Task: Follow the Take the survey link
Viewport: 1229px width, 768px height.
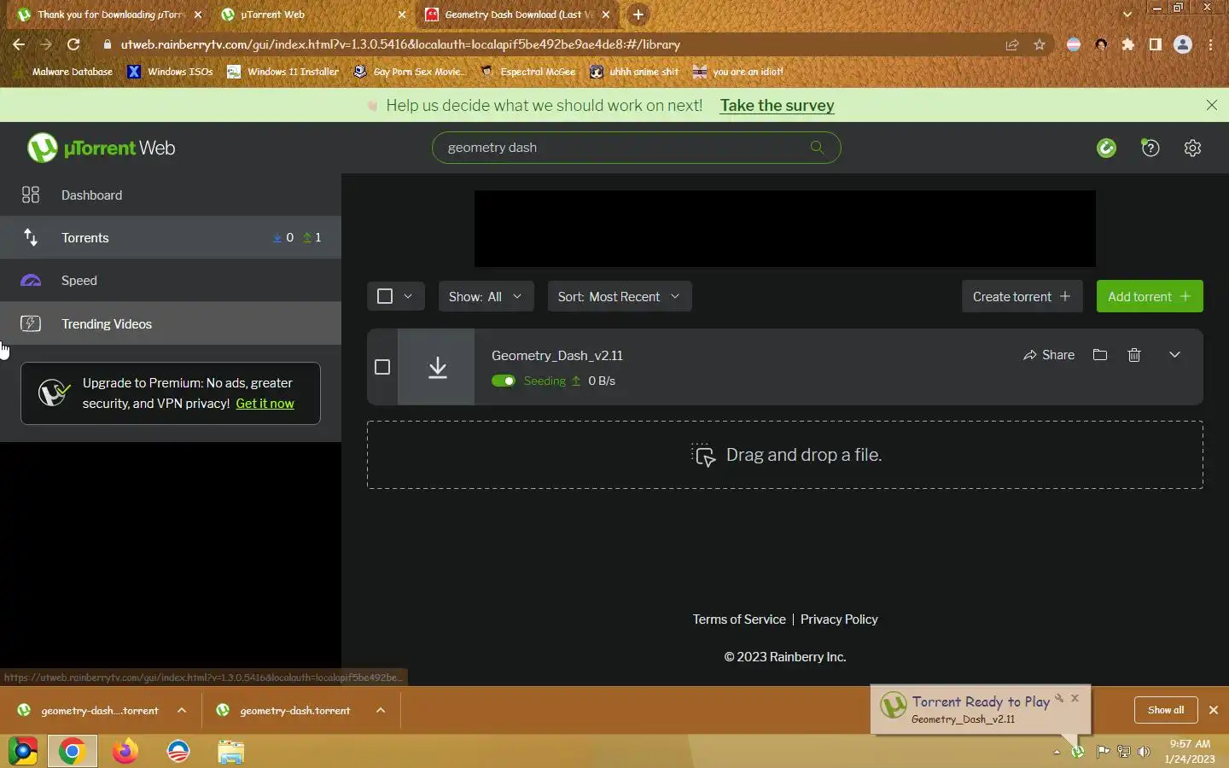Action: (x=777, y=106)
